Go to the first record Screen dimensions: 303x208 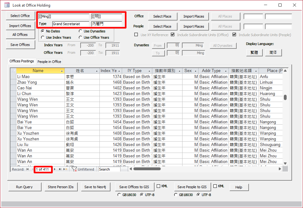(27, 169)
